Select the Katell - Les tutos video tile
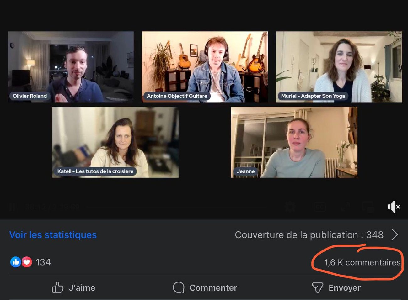The image size is (408, 300). (x=115, y=142)
